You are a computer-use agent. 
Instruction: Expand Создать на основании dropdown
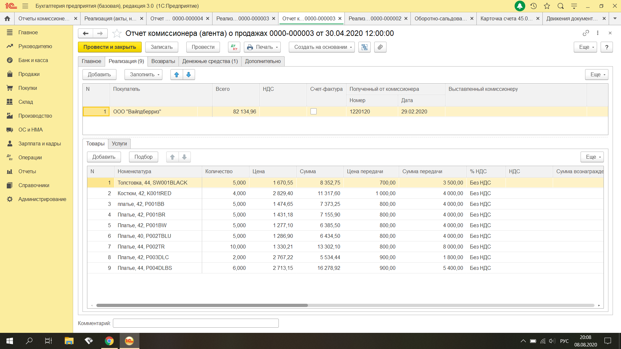[x=322, y=47]
